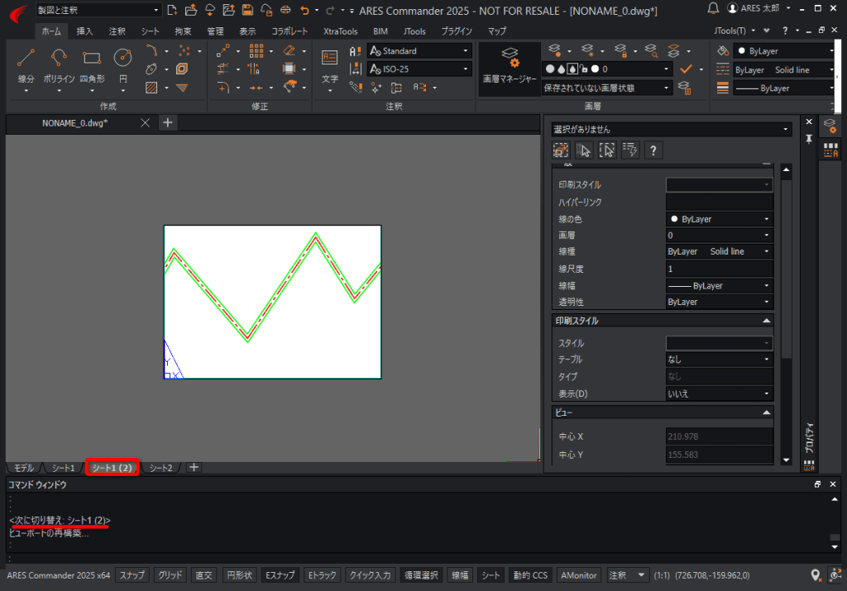Select the ポリライン (Polyline) tool
This screenshot has width=847, height=591.
(59, 60)
